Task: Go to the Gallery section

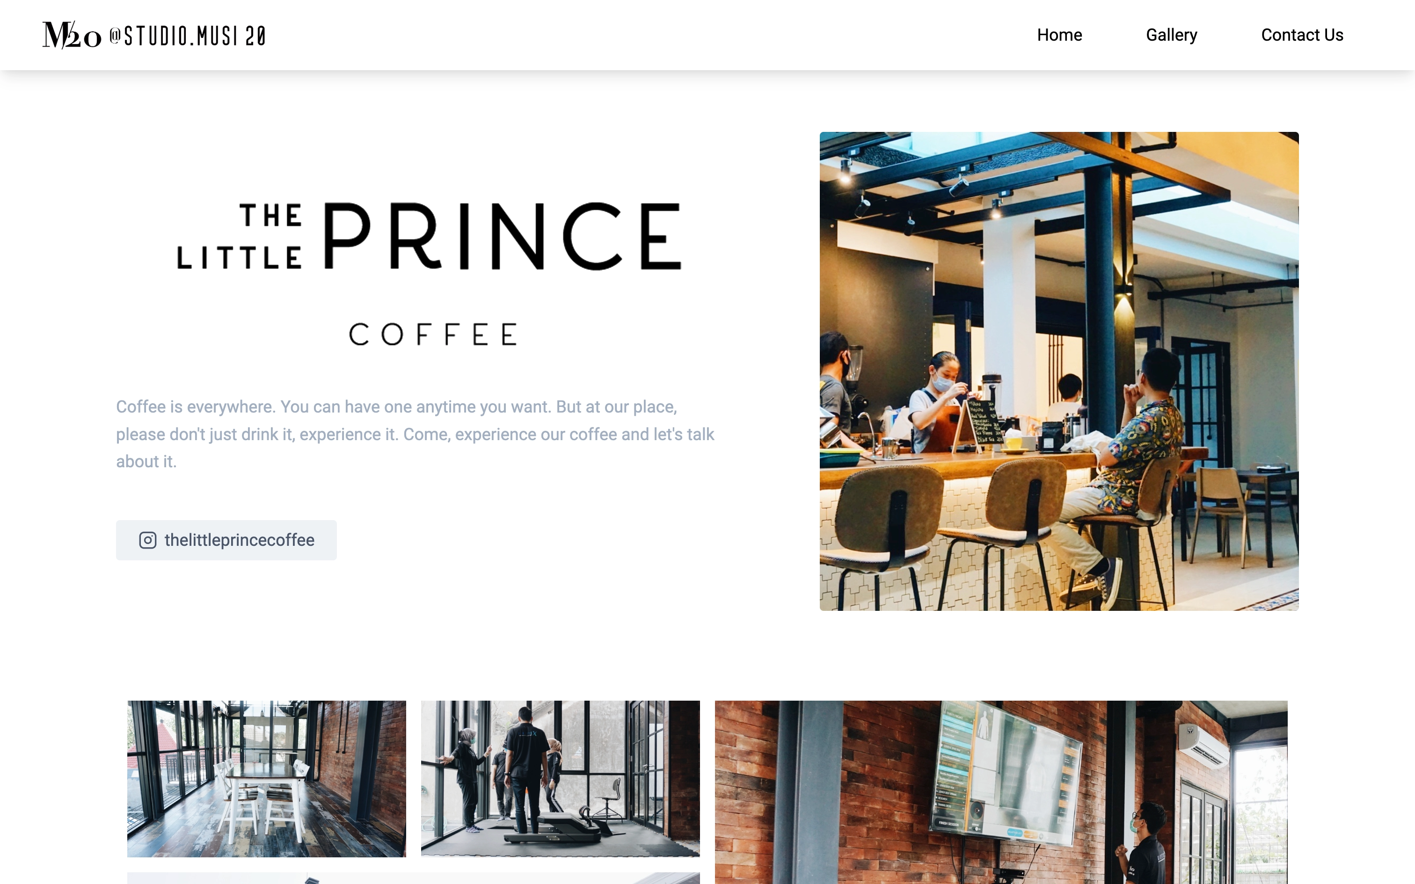Action: 1171,35
